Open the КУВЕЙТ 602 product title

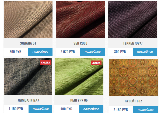(x=133, y=101)
